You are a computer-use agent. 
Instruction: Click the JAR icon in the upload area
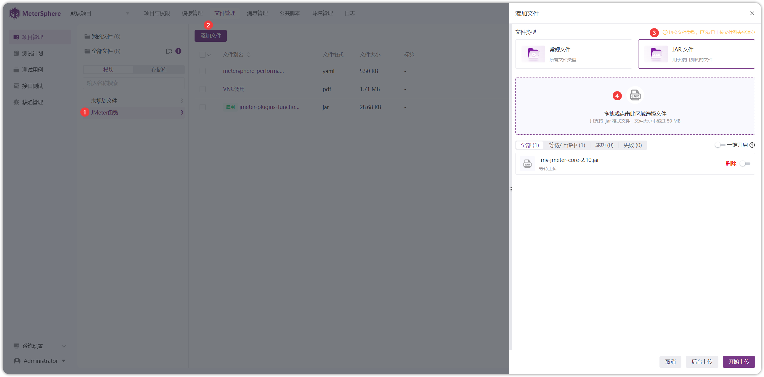coord(635,95)
